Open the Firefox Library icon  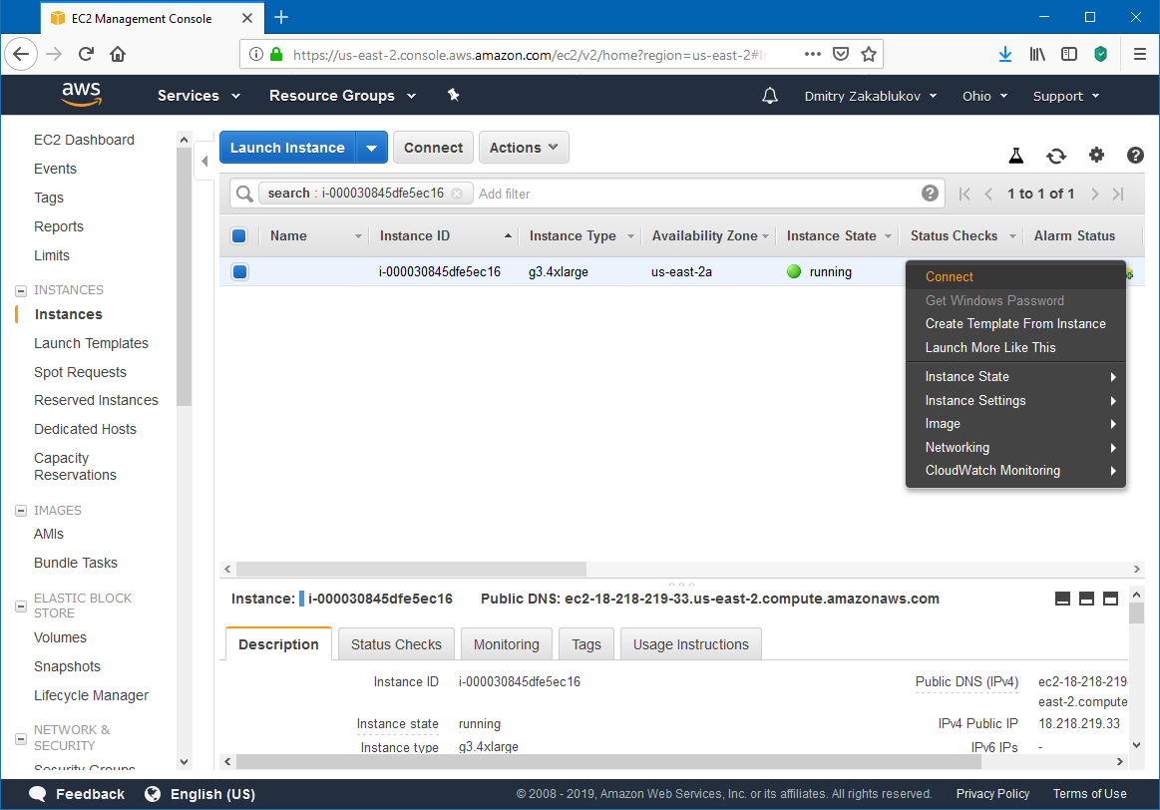(1037, 54)
